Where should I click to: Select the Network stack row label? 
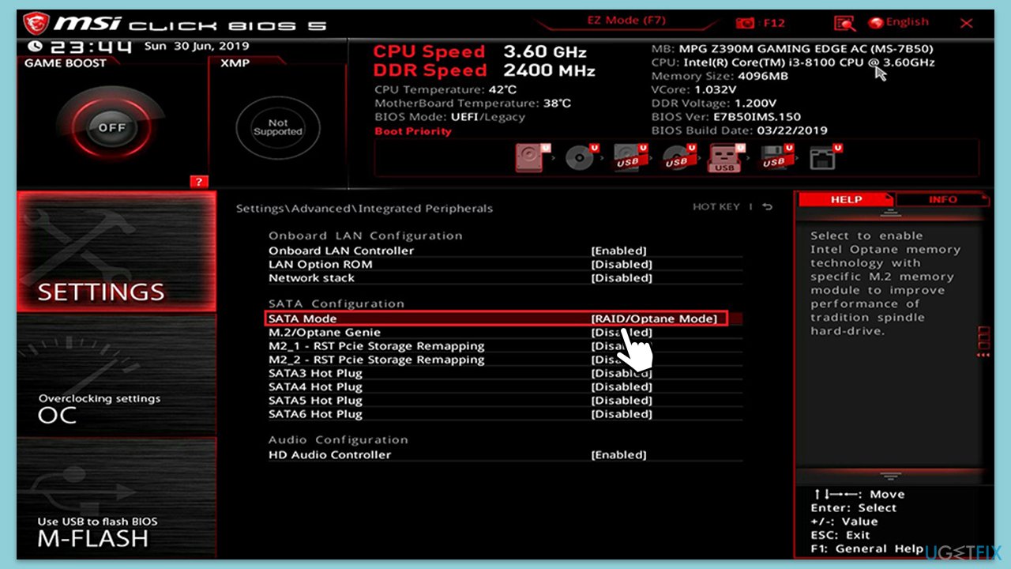[312, 277]
